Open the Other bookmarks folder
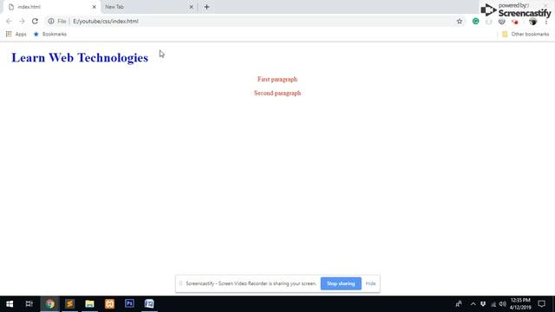 tap(526, 34)
